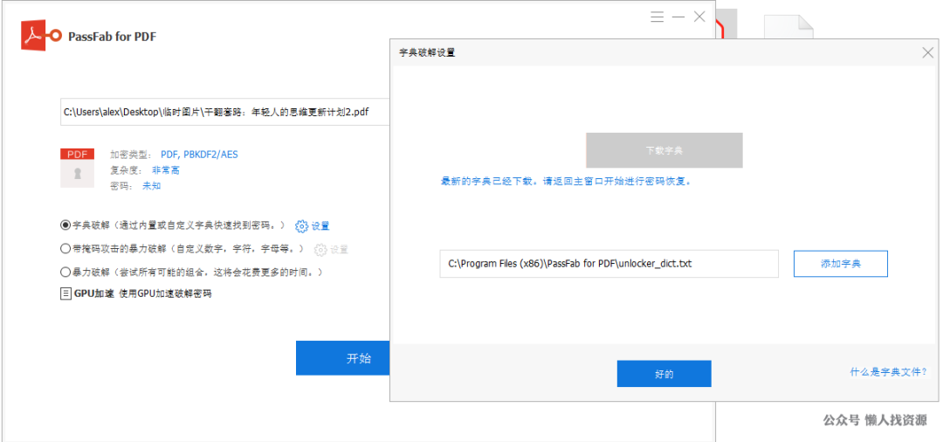Click 字典破解设置 dialog title
The image size is (943, 442).
(427, 52)
